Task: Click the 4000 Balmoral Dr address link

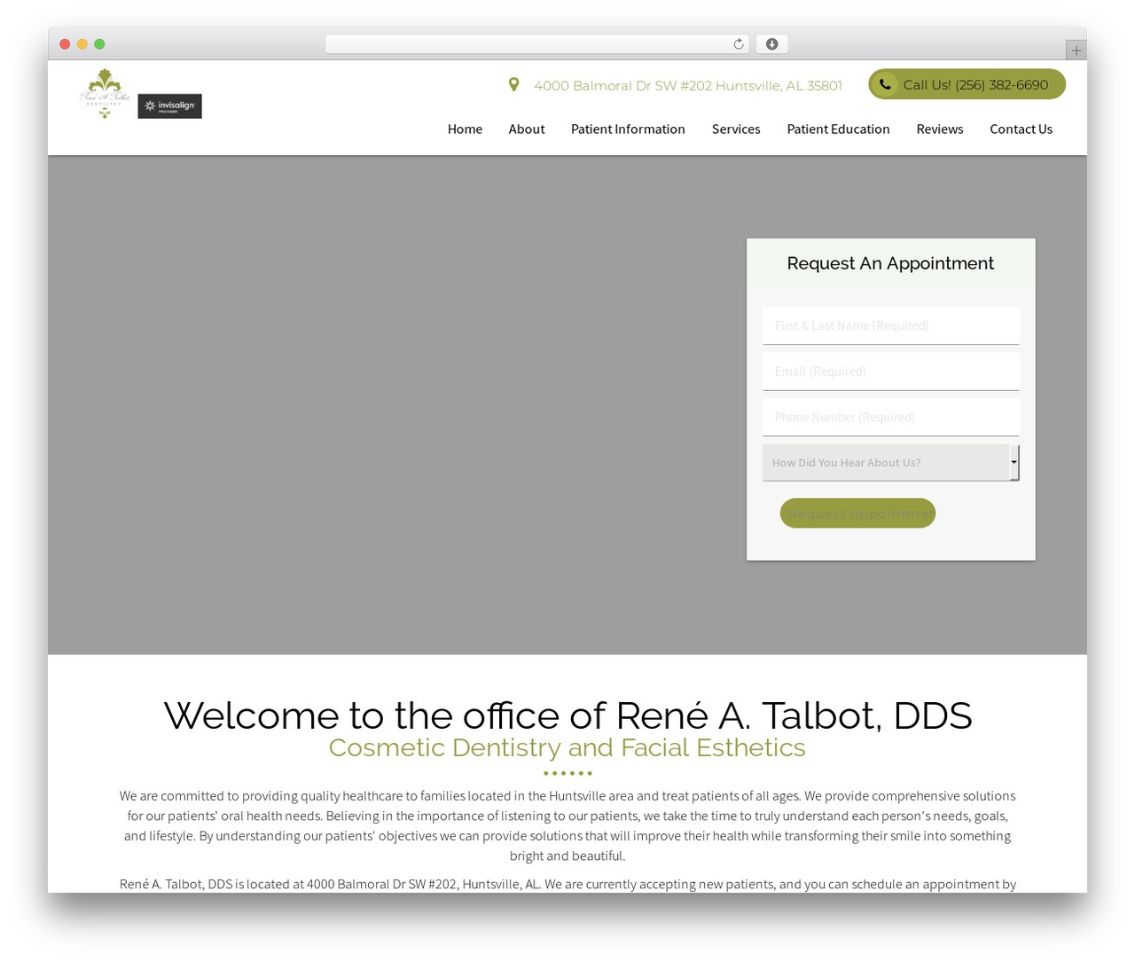Action: point(688,85)
